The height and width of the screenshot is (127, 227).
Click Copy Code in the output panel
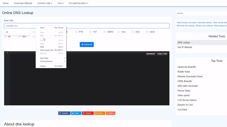[x=162, y=54]
